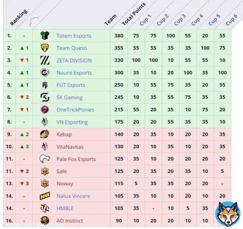
Task: Open the Cup 6 column link
Action: tap(231, 20)
